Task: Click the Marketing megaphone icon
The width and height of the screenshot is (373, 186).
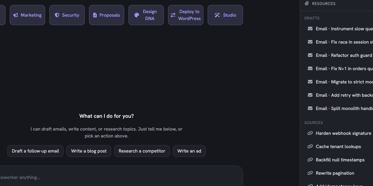Action: 16,15
